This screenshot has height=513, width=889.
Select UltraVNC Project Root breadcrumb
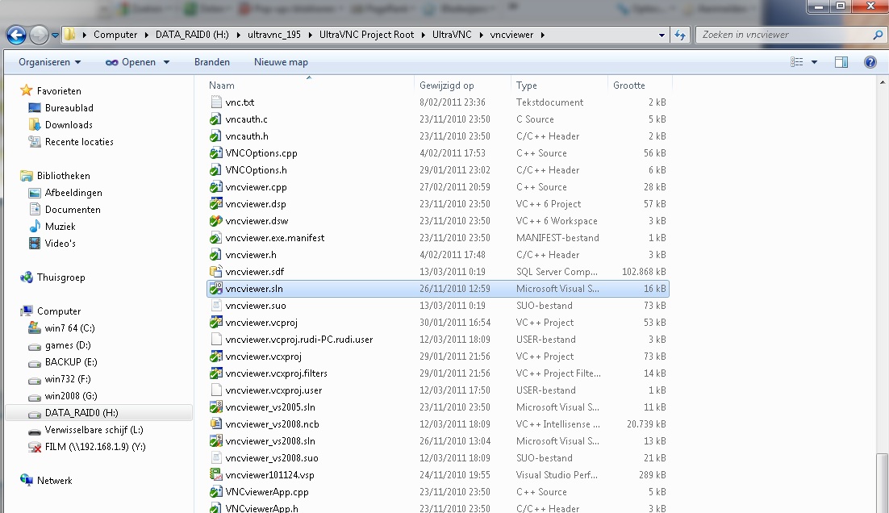point(367,35)
